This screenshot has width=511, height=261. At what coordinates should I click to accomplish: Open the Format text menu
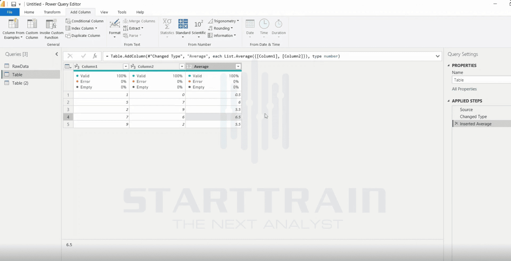click(115, 29)
